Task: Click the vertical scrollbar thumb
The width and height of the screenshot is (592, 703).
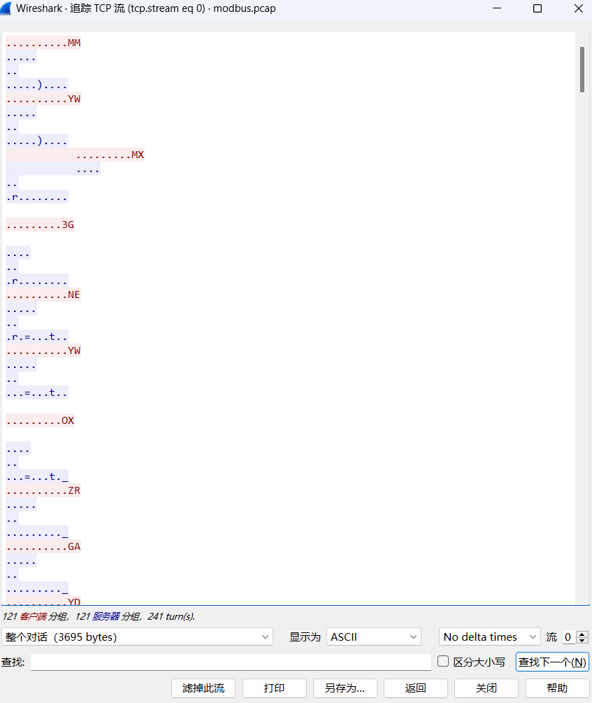Action: click(x=582, y=69)
